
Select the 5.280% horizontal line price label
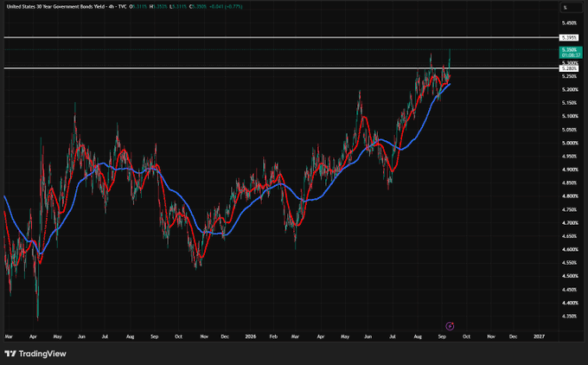pos(569,68)
